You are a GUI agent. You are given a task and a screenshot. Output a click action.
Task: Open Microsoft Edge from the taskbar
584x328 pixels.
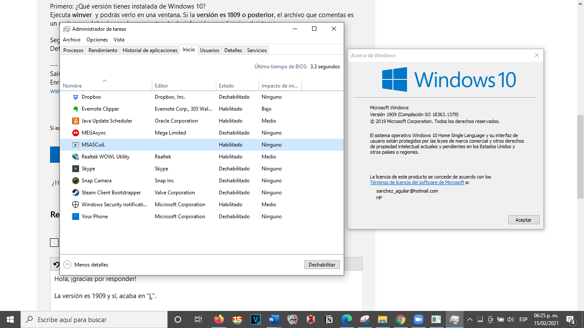(x=347, y=319)
